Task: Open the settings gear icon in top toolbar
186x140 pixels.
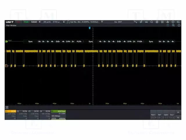Action: pyautogui.click(x=173, y=22)
